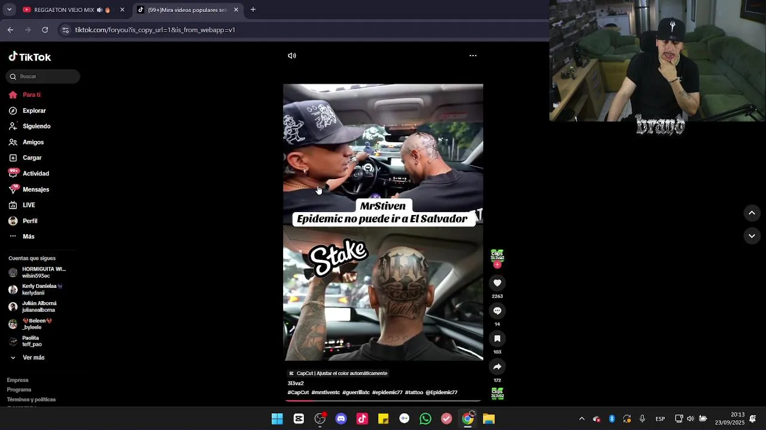
Task: Reload the page
Action: coord(45,30)
